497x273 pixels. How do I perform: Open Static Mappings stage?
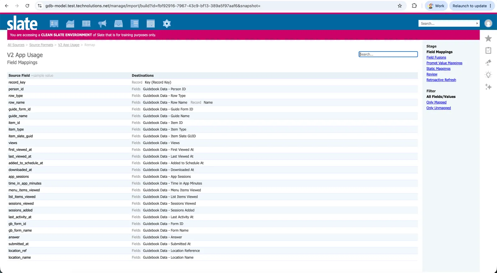coord(438,69)
